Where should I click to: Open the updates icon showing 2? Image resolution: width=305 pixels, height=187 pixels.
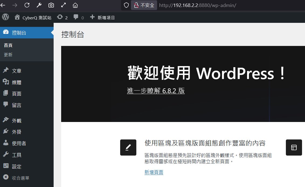(62, 17)
